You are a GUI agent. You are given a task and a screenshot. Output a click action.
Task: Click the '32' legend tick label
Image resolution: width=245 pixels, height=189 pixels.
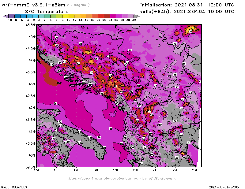pyautogui.click(x=134, y=20)
